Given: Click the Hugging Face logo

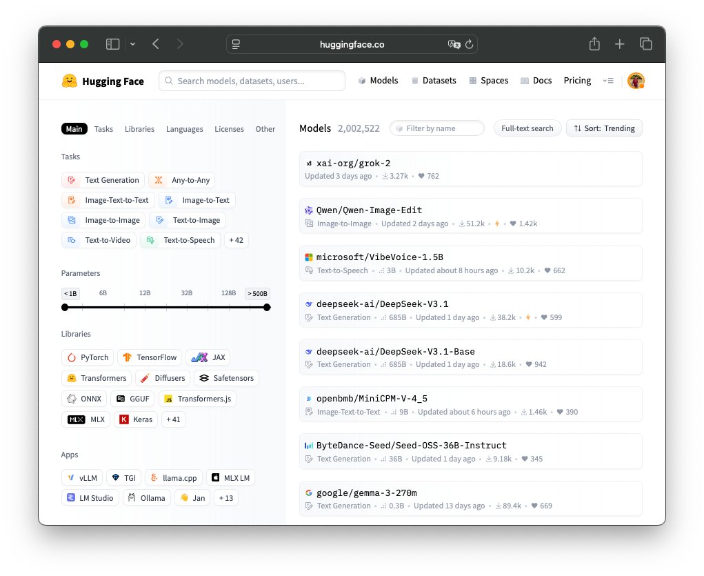Looking at the screenshot, I should (103, 81).
